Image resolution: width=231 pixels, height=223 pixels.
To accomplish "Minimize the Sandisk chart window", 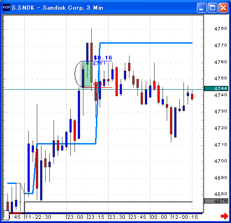I will click(x=202, y=7).
